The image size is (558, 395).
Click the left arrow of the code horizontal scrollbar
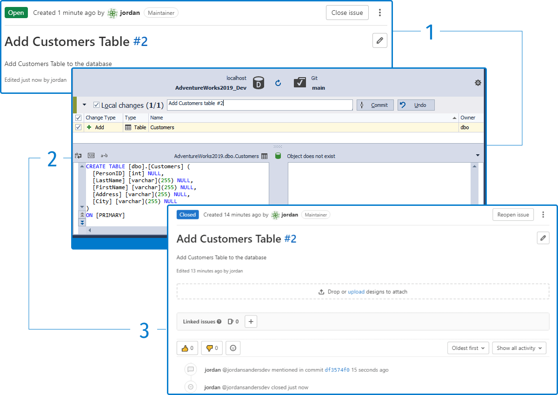pos(89,230)
